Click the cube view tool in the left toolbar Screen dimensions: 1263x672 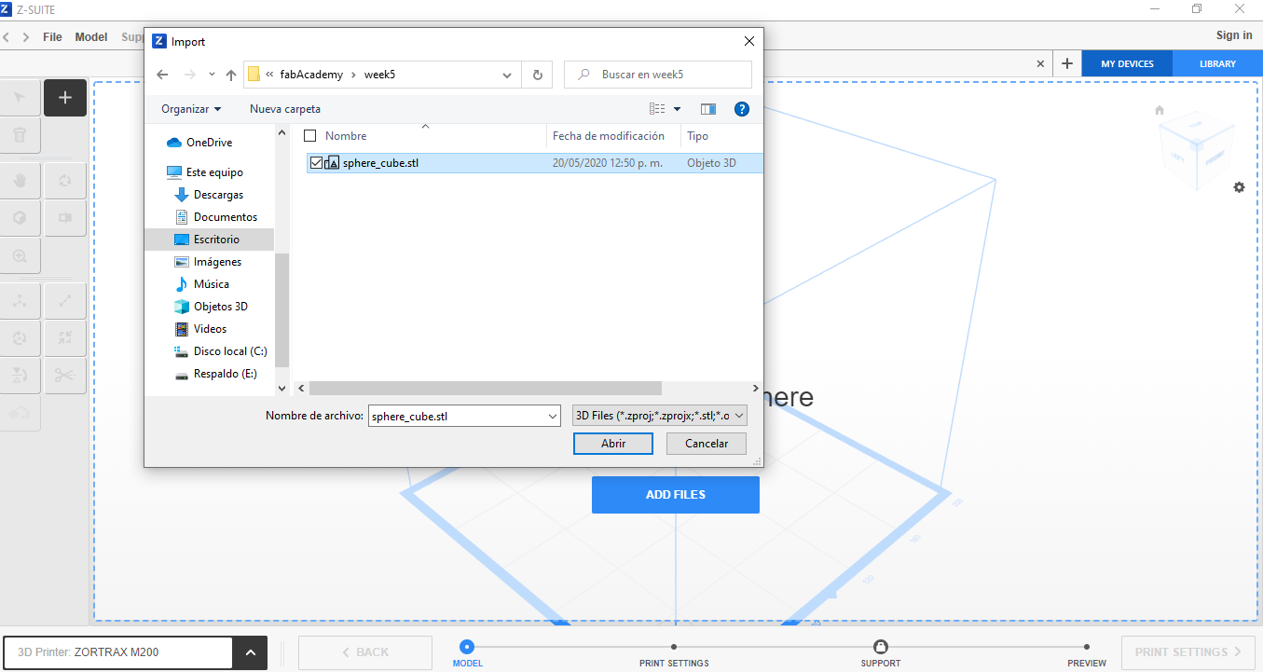[x=21, y=218]
